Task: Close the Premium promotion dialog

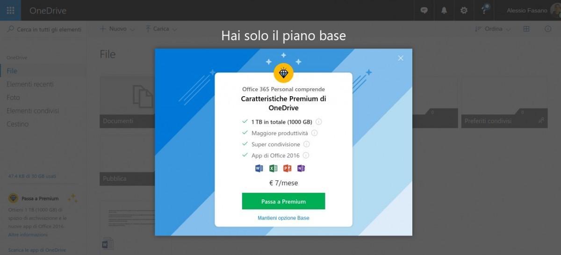Action: 401,58
